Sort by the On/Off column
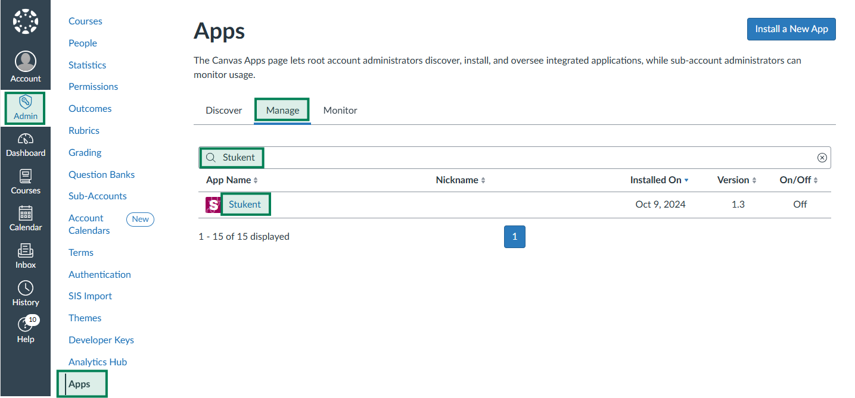 pos(798,180)
